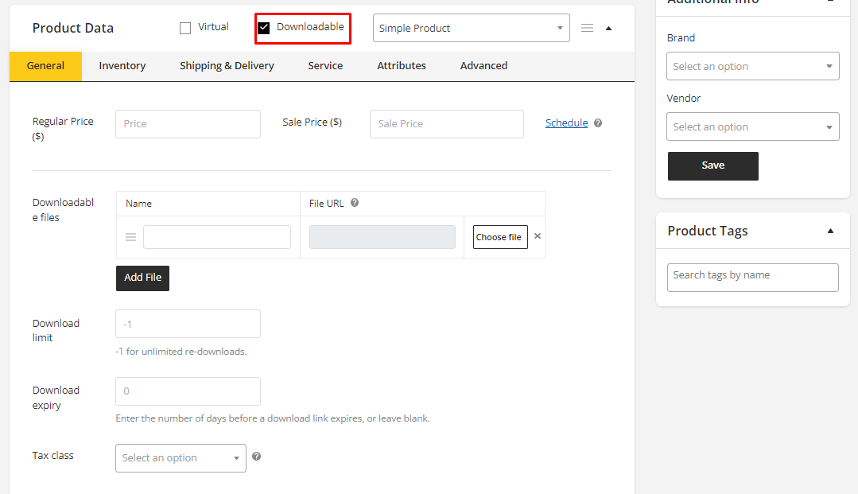The image size is (858, 494).
Task: Click help icon next to Tax class
Action: [x=256, y=457]
